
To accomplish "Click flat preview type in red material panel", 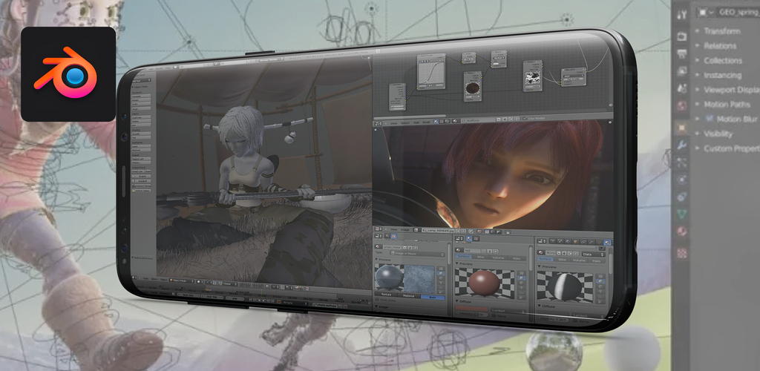I will (522, 273).
